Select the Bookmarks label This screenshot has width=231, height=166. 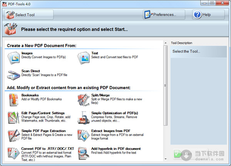pyautogui.click(x=30, y=95)
